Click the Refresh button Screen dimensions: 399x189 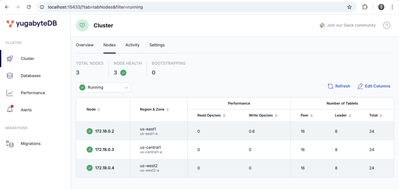pos(339,86)
